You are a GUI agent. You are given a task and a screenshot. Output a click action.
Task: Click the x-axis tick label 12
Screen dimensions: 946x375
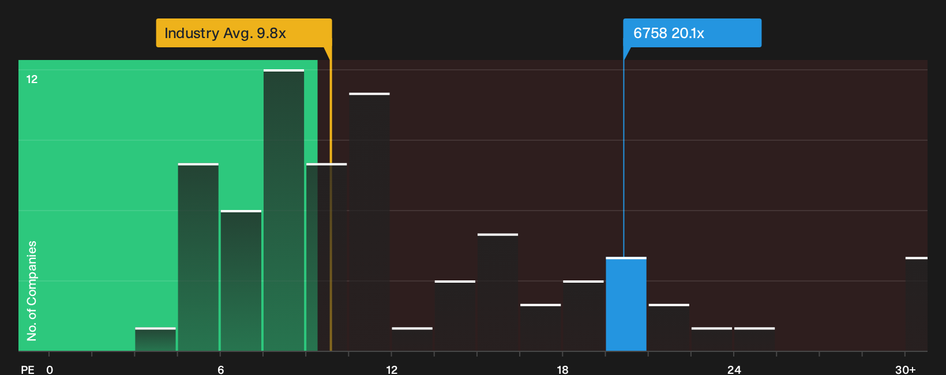(392, 370)
